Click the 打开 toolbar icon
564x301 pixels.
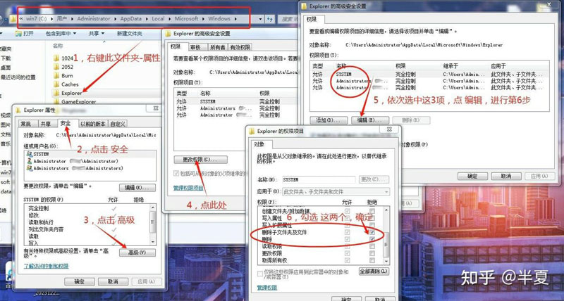(x=18, y=33)
